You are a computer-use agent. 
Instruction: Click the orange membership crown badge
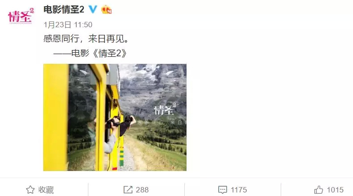107,9
